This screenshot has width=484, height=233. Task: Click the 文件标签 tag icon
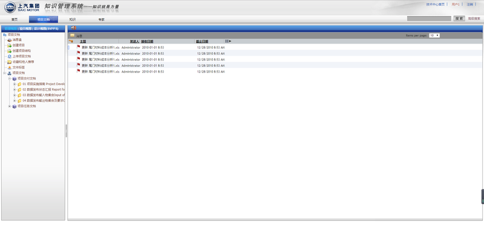(10, 68)
